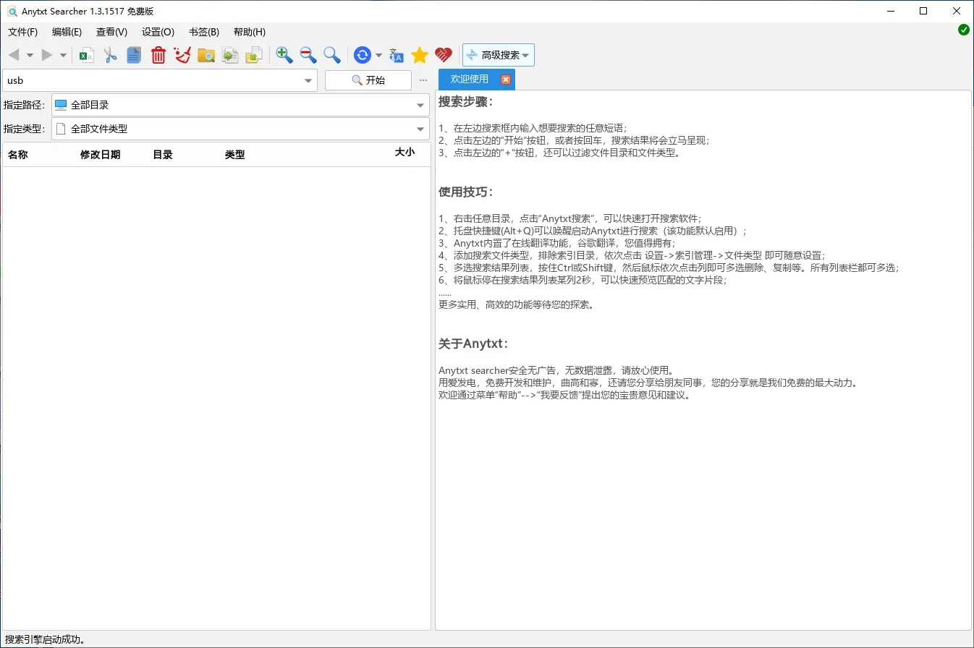Click the yellow star bookmark icon
Screen dimensions: 974x648
[420, 55]
